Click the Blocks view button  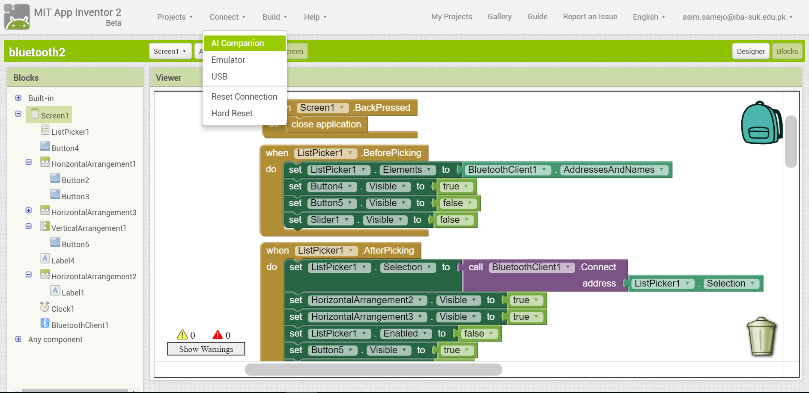coord(787,51)
